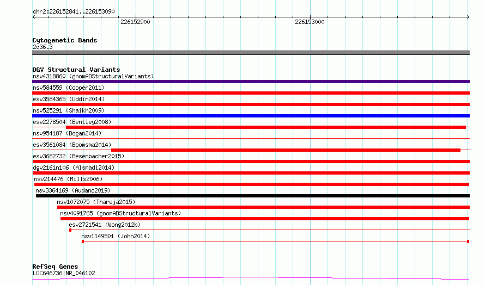The width and height of the screenshot is (485, 285).
Task: Click the 226153000 ruler position label
Action: [x=310, y=22]
